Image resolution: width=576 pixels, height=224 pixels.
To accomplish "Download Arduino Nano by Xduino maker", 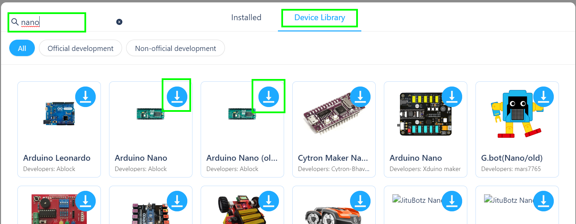I will (x=452, y=97).
